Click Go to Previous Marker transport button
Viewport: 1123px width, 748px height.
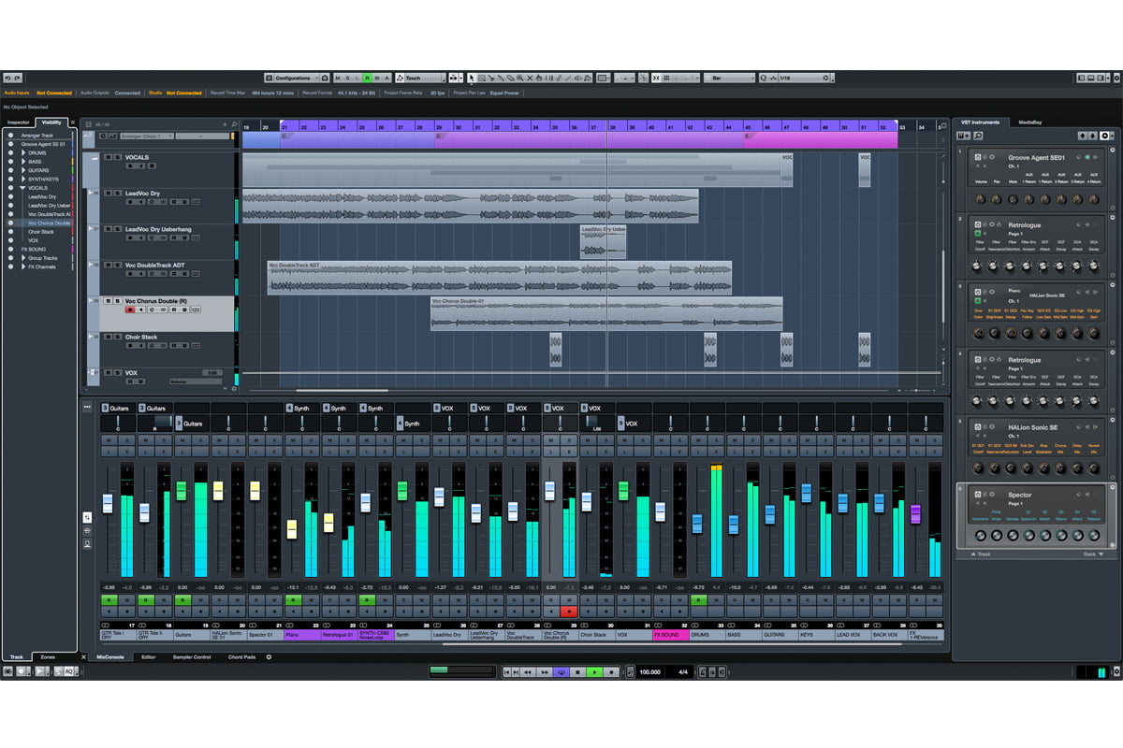[507, 671]
